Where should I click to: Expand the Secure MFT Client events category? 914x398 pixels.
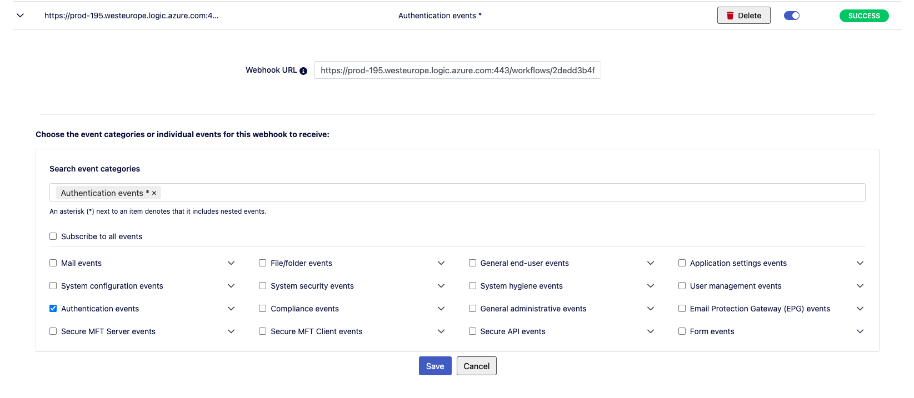point(441,331)
